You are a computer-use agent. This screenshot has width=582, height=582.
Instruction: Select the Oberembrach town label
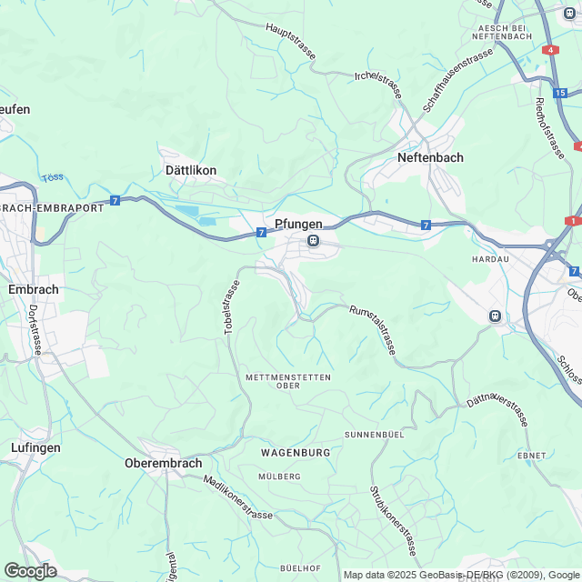(164, 463)
